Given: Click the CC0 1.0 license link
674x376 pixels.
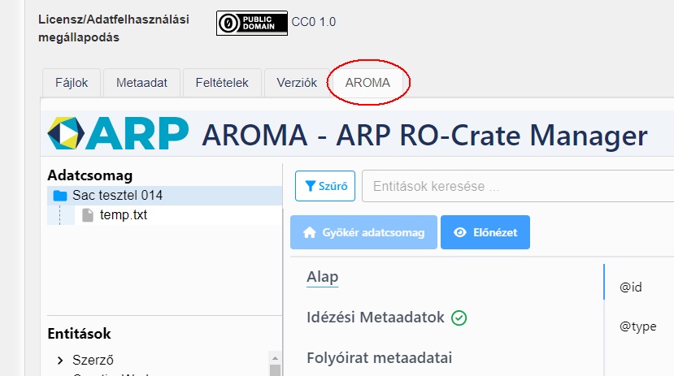Looking at the screenshot, I should pos(313,22).
